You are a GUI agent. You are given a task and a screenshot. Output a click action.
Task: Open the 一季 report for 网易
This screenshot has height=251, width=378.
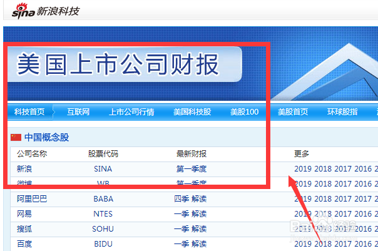point(181,214)
